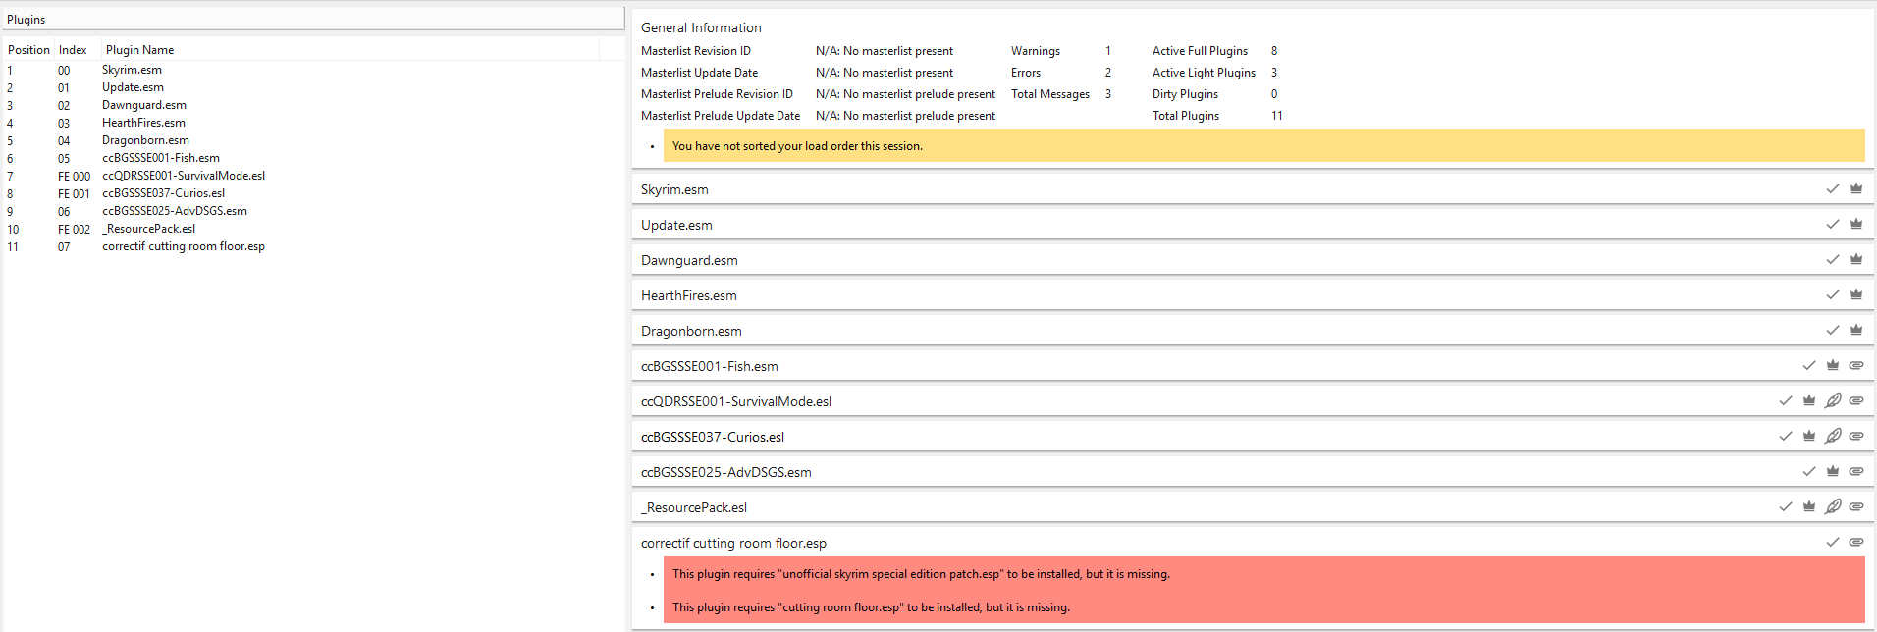Click the active checkmark icon on ccBGSSSE001-Fish.esm card

point(1809,365)
